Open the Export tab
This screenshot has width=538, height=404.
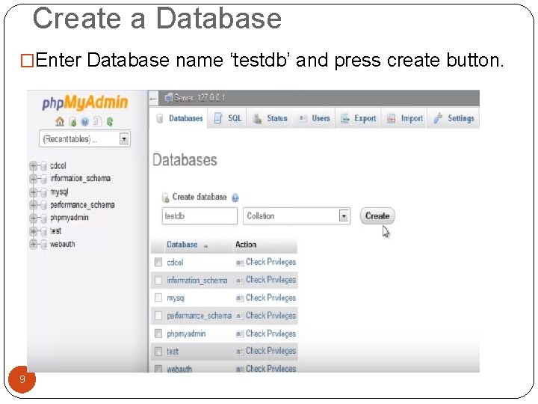358,118
